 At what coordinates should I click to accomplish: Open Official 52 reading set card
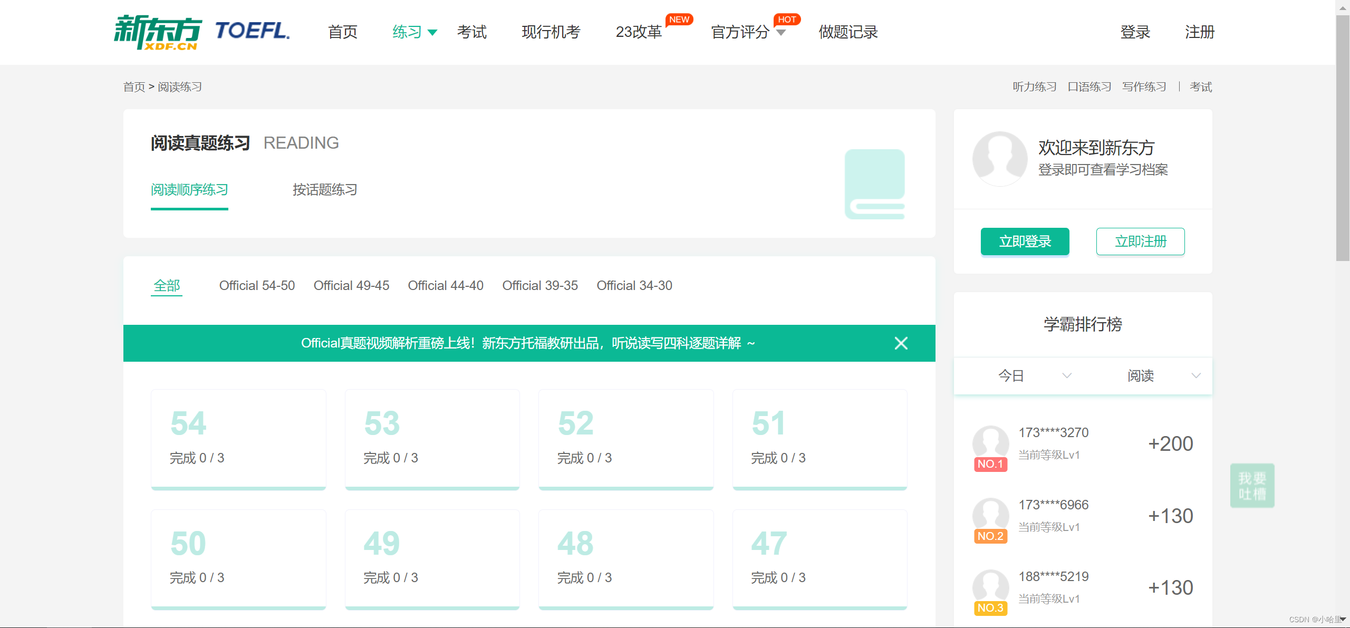tap(626, 440)
